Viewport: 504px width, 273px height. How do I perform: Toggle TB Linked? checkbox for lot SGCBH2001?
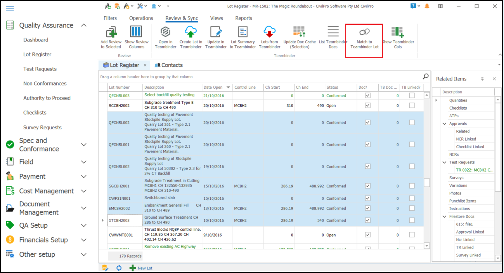click(412, 186)
